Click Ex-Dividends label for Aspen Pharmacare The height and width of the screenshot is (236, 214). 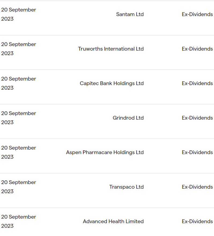(x=197, y=152)
